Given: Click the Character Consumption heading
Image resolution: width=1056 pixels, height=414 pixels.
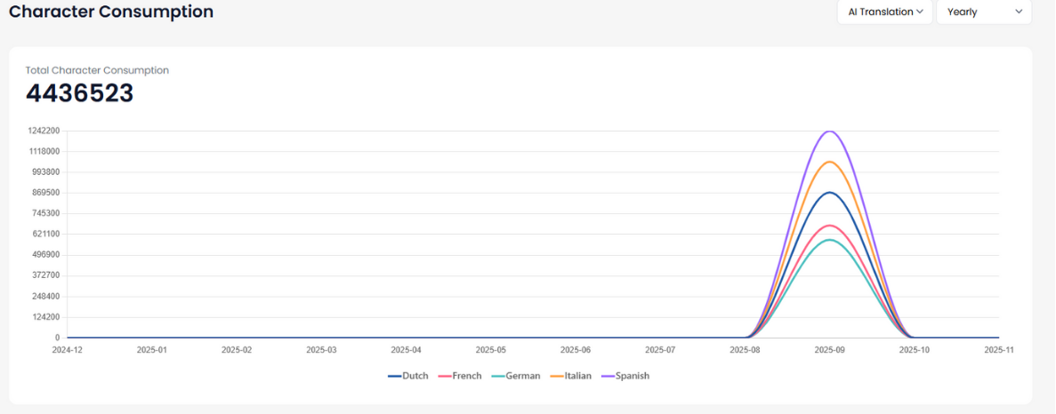Looking at the screenshot, I should click(111, 12).
